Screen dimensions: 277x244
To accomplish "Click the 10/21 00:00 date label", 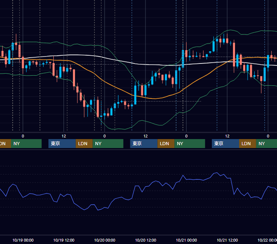I will pyautogui.click(x=187, y=240).
